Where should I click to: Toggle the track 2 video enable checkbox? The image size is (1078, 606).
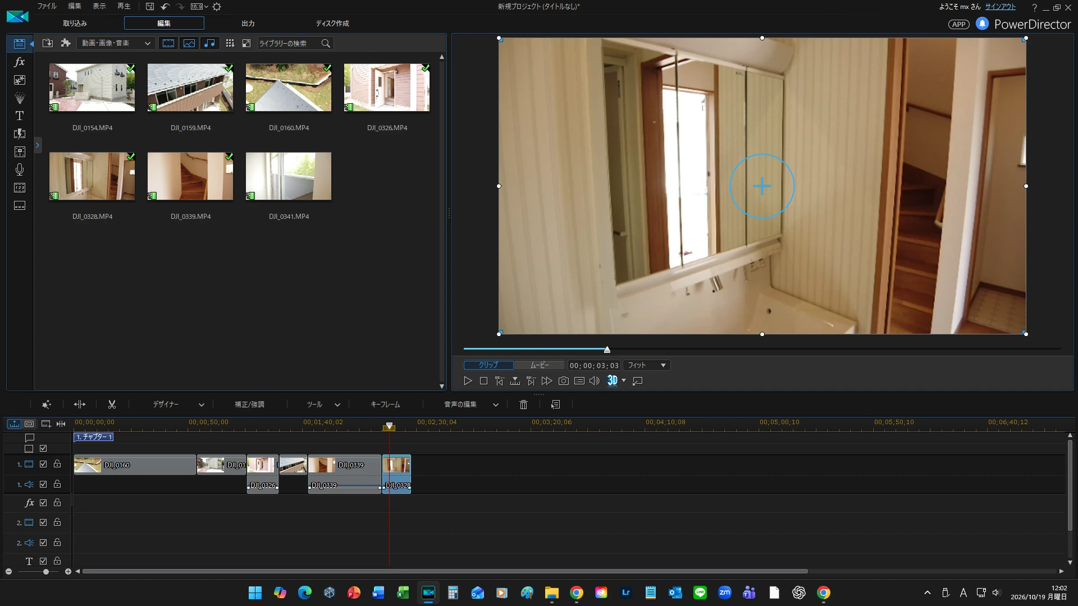point(43,522)
